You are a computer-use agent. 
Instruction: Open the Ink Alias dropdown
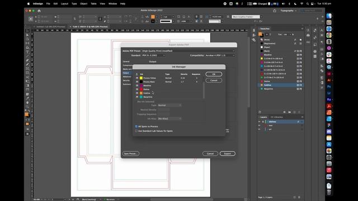pos(169,119)
